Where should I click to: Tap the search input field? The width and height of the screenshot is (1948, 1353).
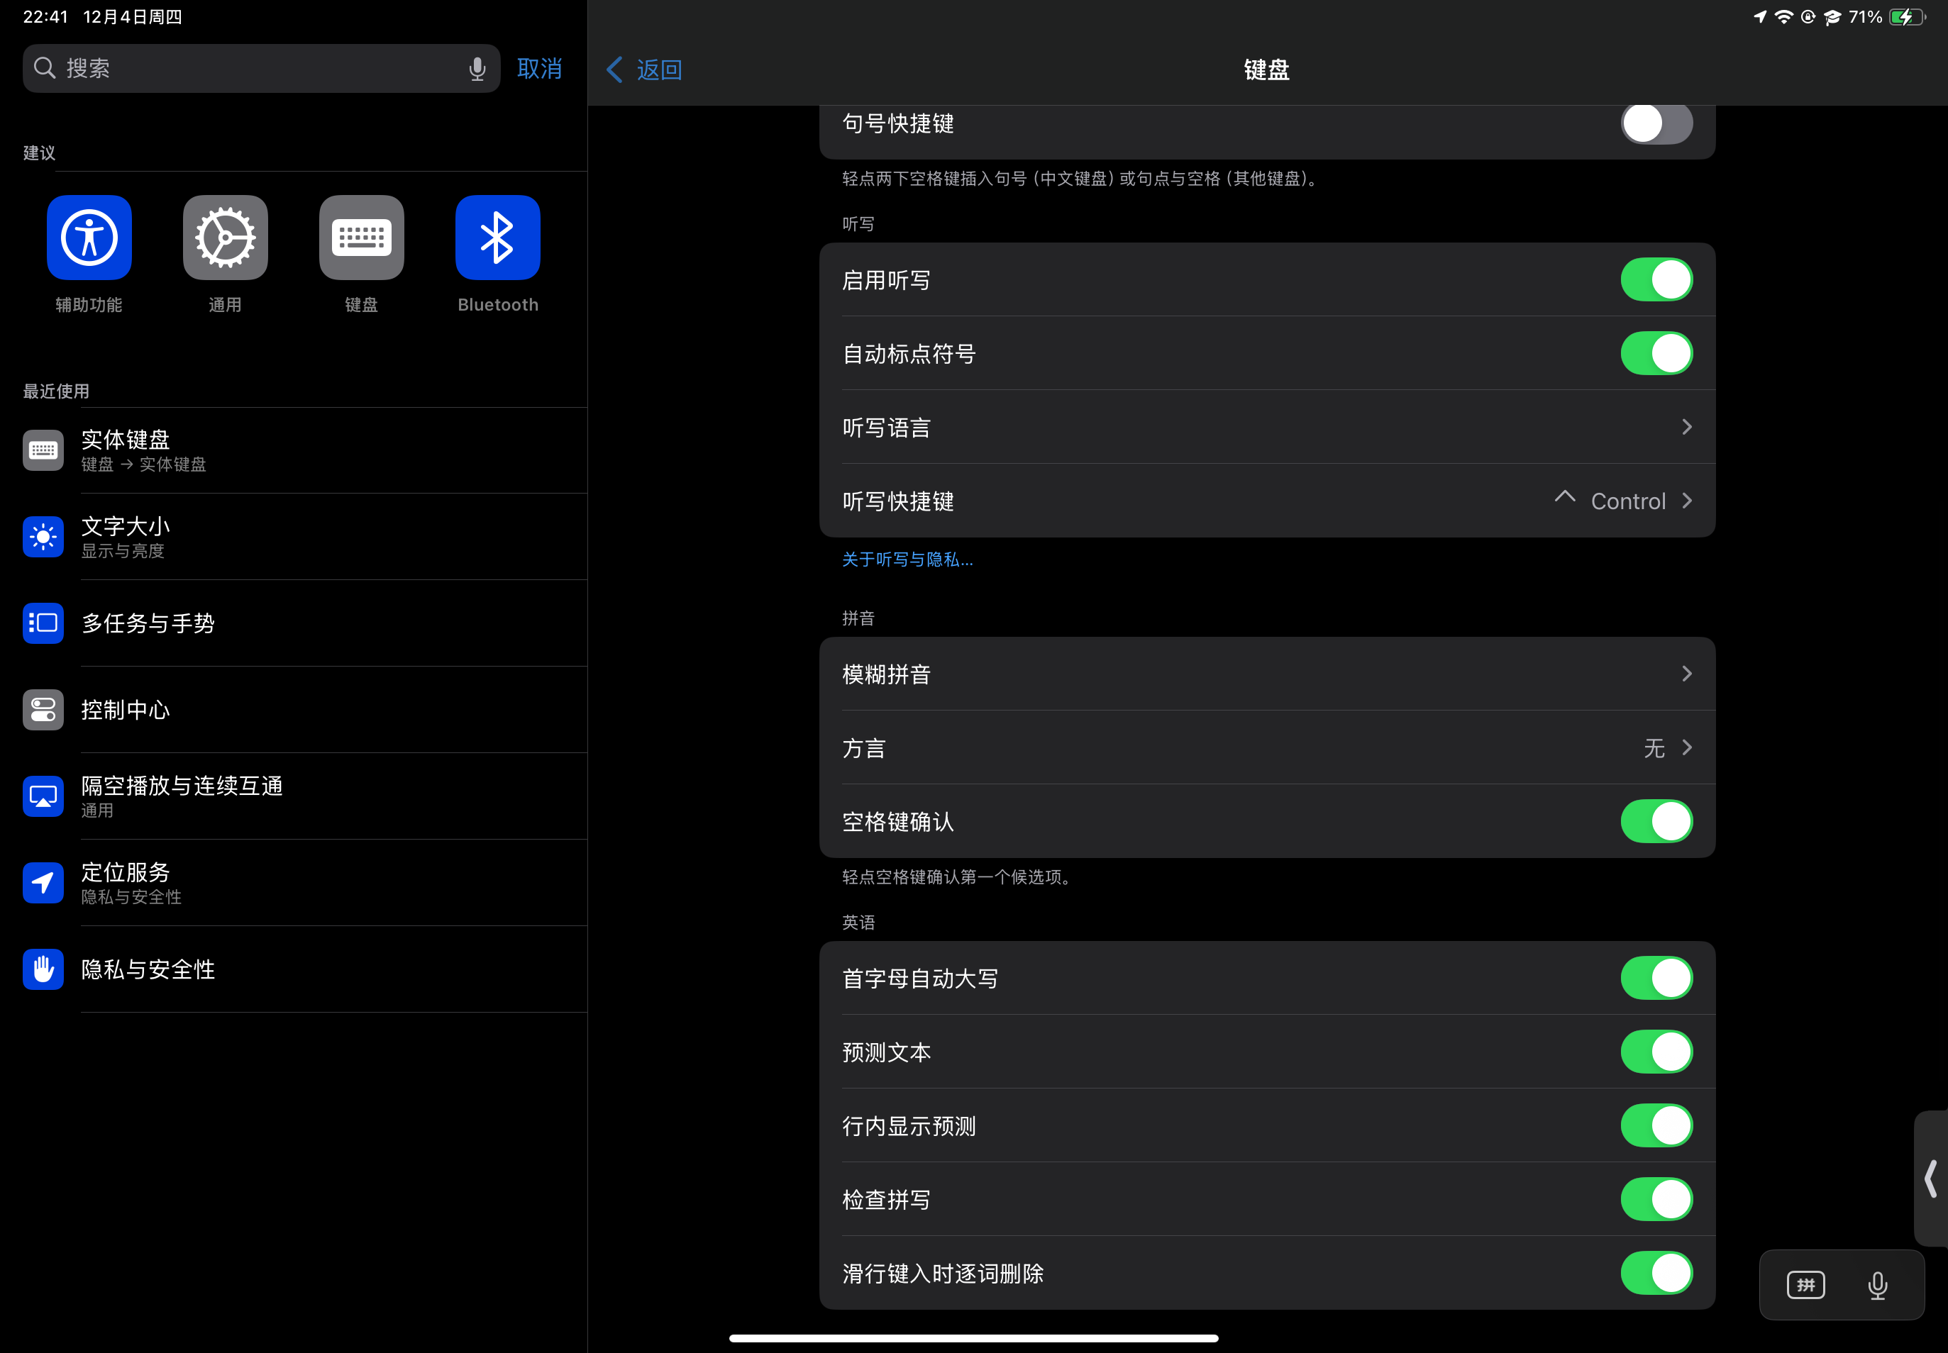[x=255, y=69]
